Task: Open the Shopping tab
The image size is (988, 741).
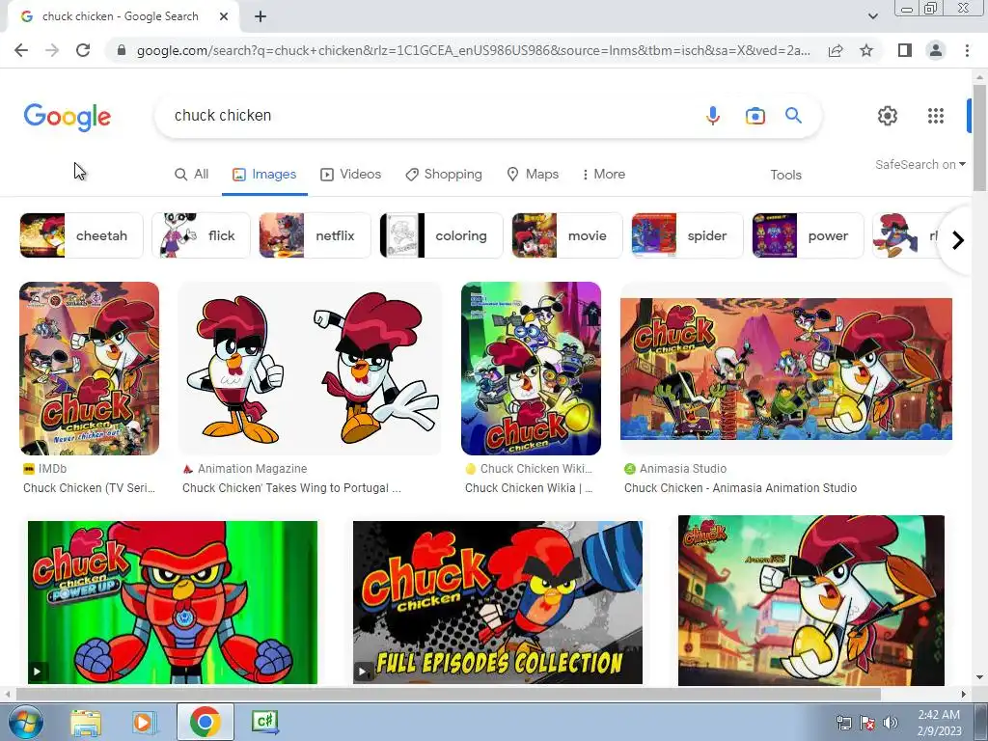Action: tap(444, 175)
